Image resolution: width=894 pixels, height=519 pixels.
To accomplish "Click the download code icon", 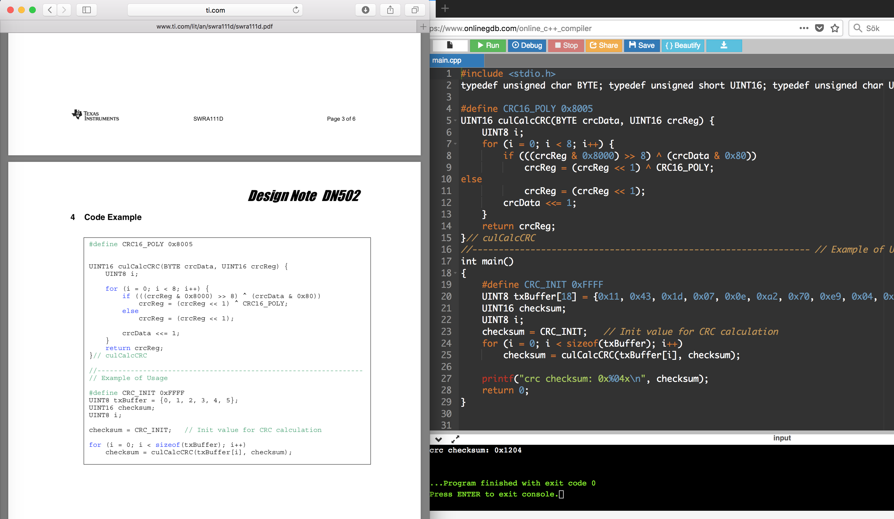I will pyautogui.click(x=724, y=45).
